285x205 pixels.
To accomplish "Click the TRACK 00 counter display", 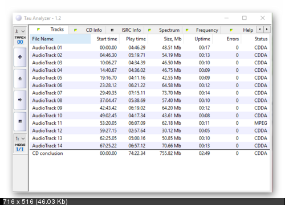I will pyautogui.click(x=20, y=40).
